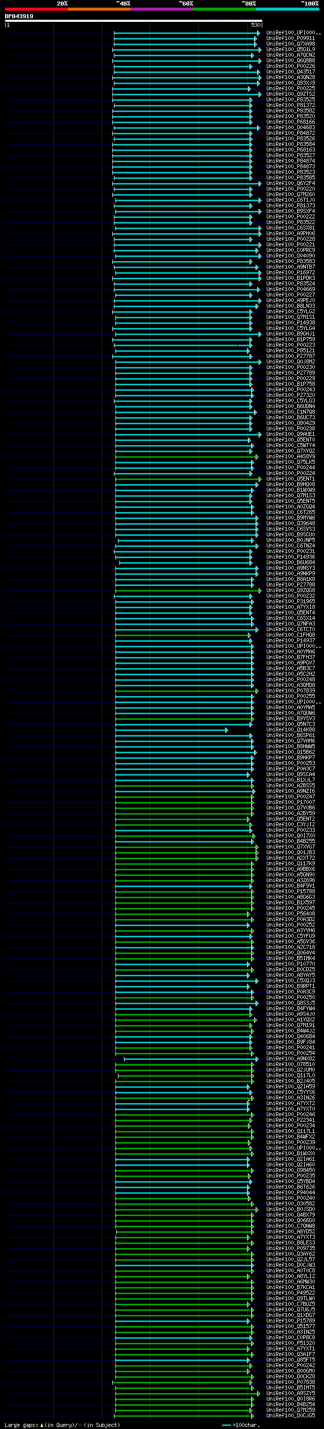The width and height of the screenshot is (324, 1429).
Task: Click the purple ~60% identity legend bar
Action: click(x=163, y=9)
